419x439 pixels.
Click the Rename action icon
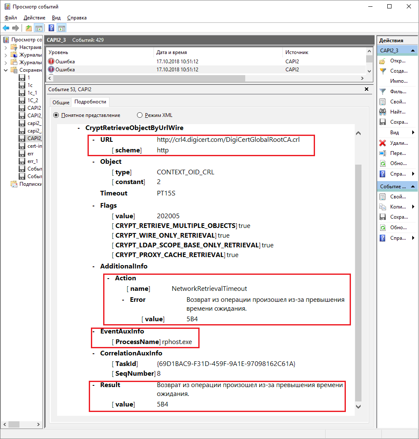(383, 154)
